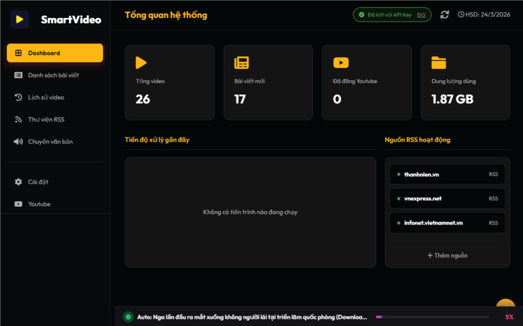This screenshot has width=523, height=326.
Task: Click the refresh icon in the header
Action: pyautogui.click(x=445, y=15)
